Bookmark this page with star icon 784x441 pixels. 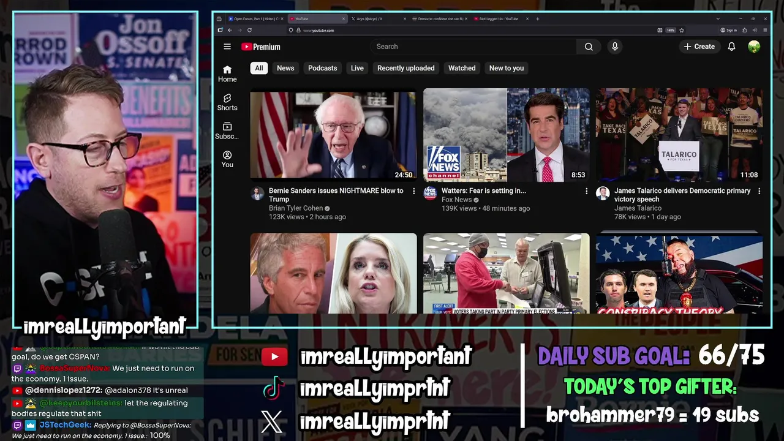(682, 30)
